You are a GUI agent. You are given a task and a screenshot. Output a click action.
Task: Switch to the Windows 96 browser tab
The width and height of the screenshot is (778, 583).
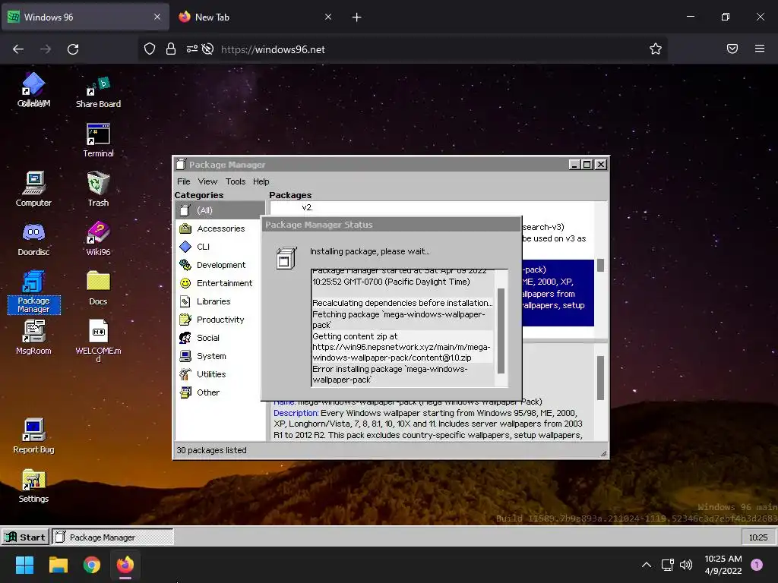click(85, 17)
